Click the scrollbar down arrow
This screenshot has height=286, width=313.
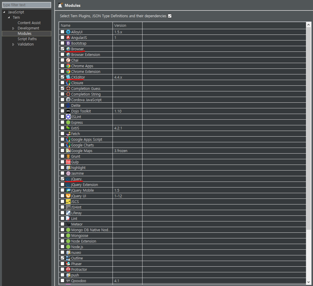click(x=309, y=282)
